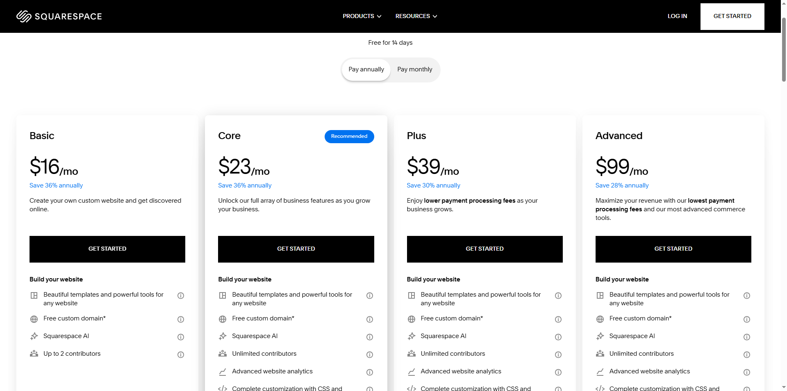The image size is (787, 391).
Task: Click info icon for Plus Unlimited contributors
Action: tap(558, 354)
